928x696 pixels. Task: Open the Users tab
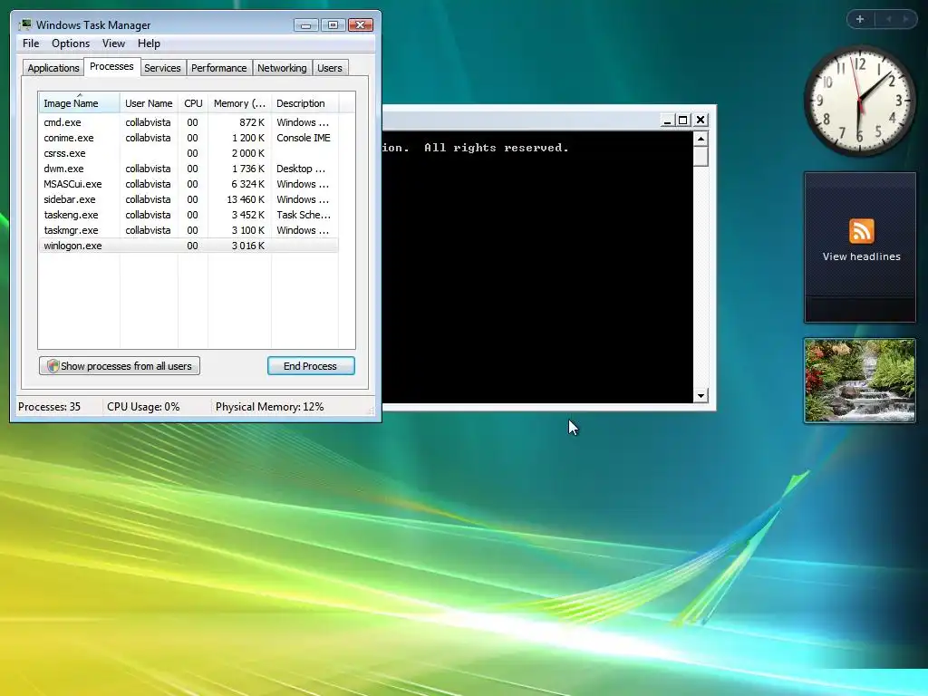329,68
